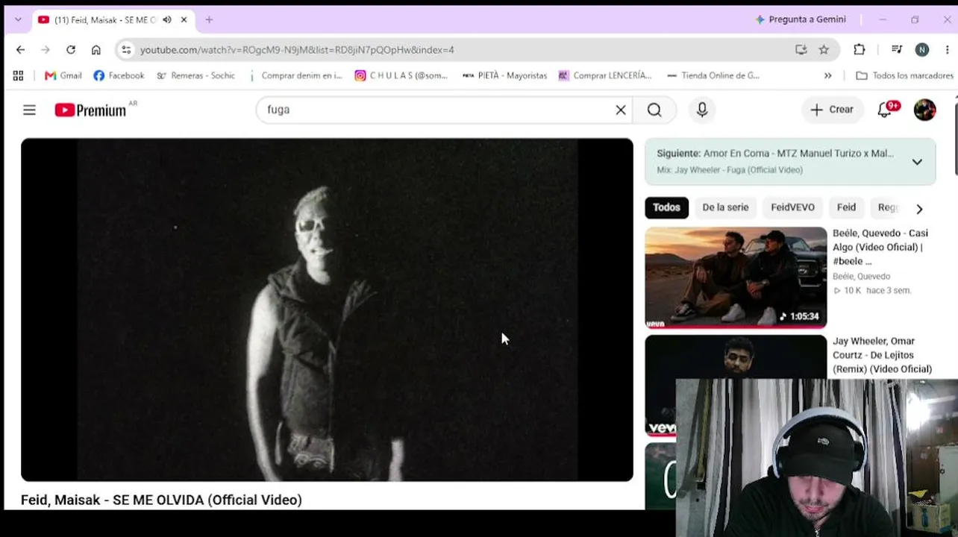
Task: Expand the Siguiente mix playlist panel
Action: (917, 162)
